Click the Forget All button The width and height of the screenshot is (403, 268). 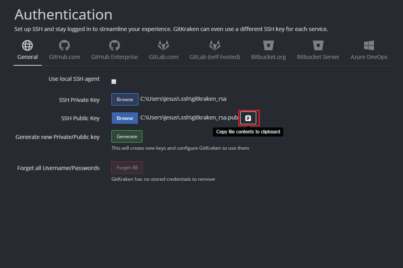coord(127,168)
